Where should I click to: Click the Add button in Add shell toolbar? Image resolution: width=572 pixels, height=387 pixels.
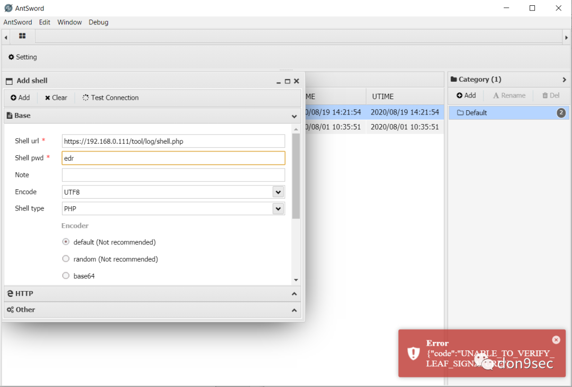[20, 98]
